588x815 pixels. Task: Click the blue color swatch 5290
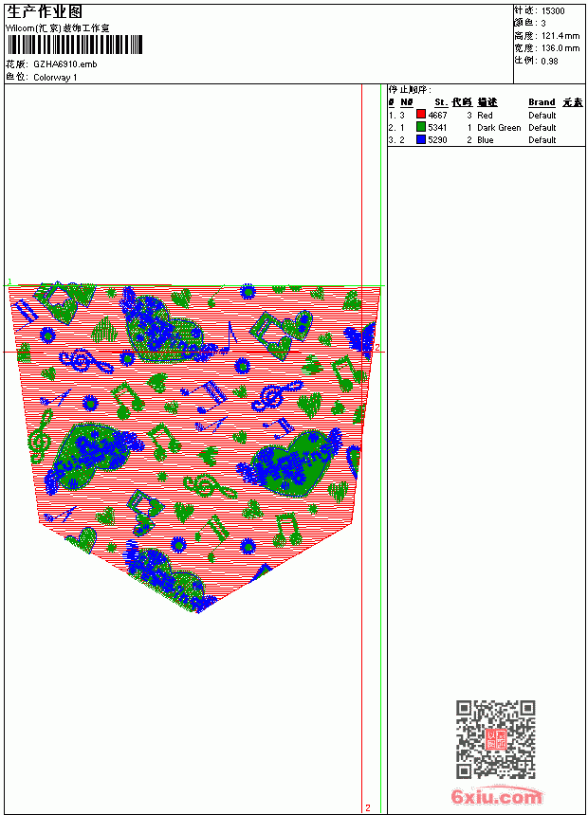tap(421, 139)
